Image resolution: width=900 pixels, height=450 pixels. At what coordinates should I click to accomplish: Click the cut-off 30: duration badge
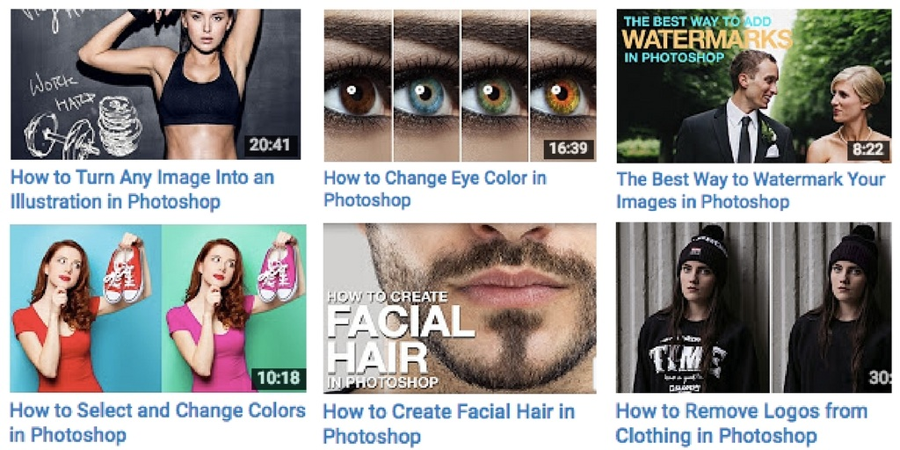(x=879, y=378)
